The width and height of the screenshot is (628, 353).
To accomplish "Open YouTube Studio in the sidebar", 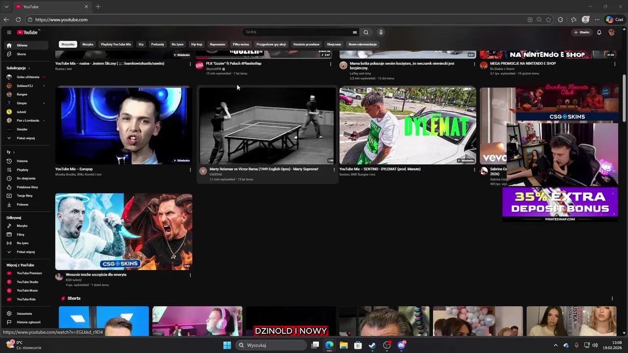I will 26,282.
